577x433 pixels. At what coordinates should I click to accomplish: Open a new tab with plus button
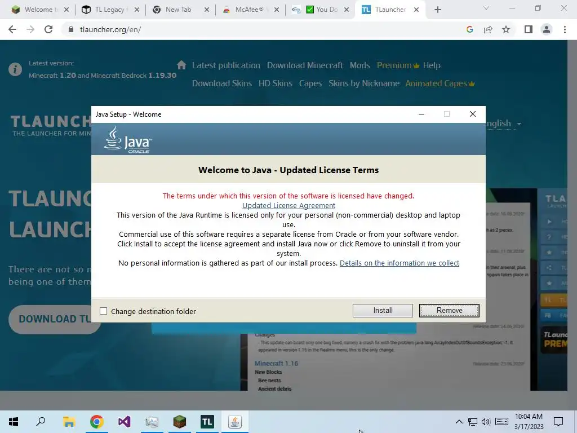(437, 10)
